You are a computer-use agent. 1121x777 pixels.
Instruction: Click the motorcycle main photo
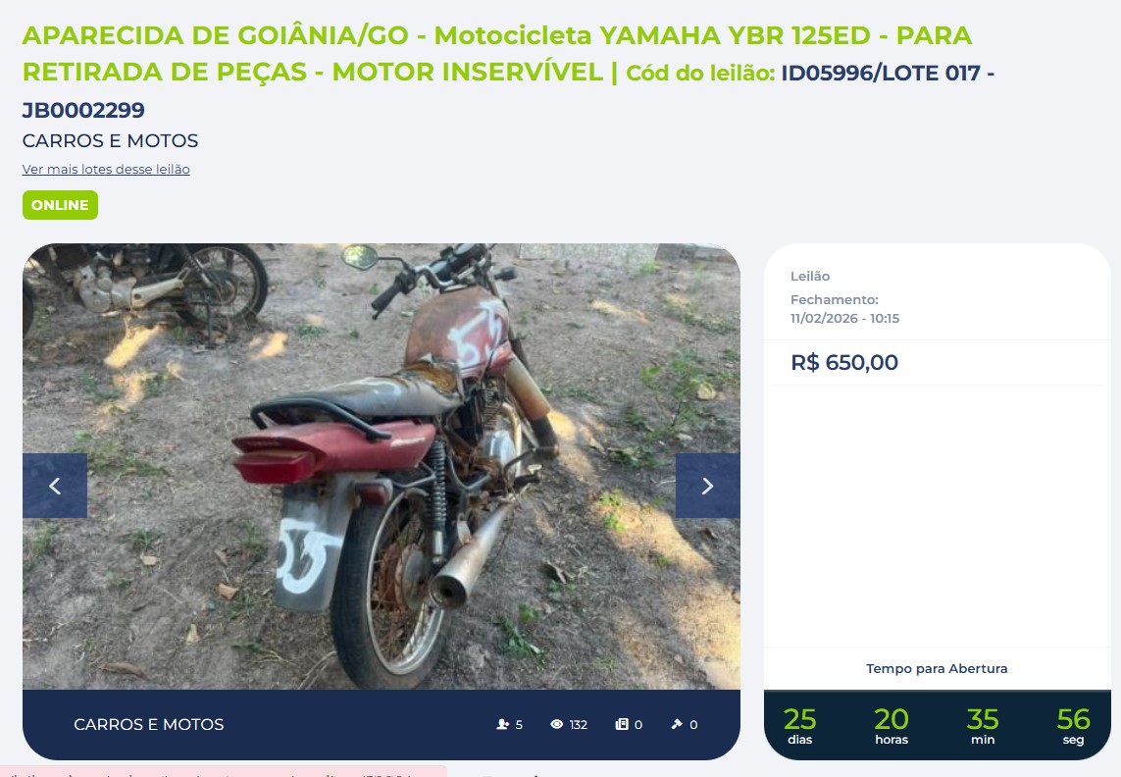tap(382, 466)
